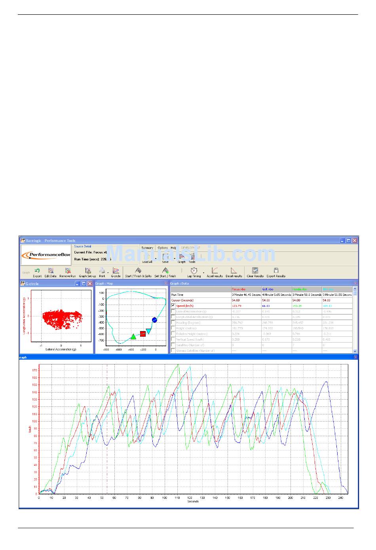Open the Lap Timing dropdown arrow

pyautogui.click(x=204, y=272)
